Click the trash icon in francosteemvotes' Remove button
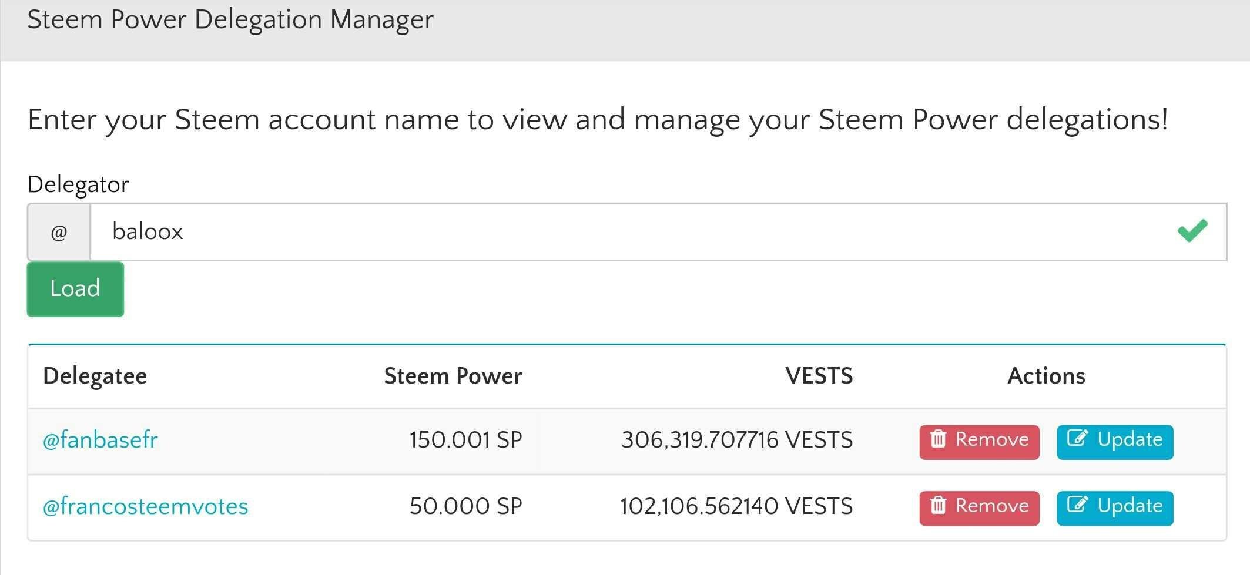This screenshot has width=1250, height=575. tap(939, 505)
